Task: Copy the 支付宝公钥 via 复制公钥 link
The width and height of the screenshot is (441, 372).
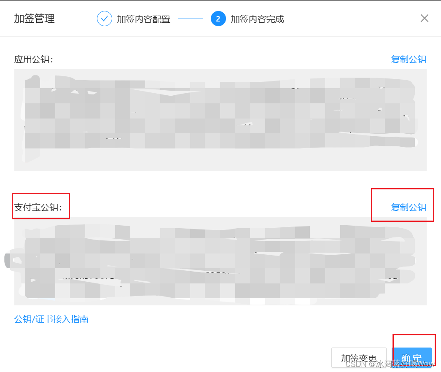Action: [409, 208]
